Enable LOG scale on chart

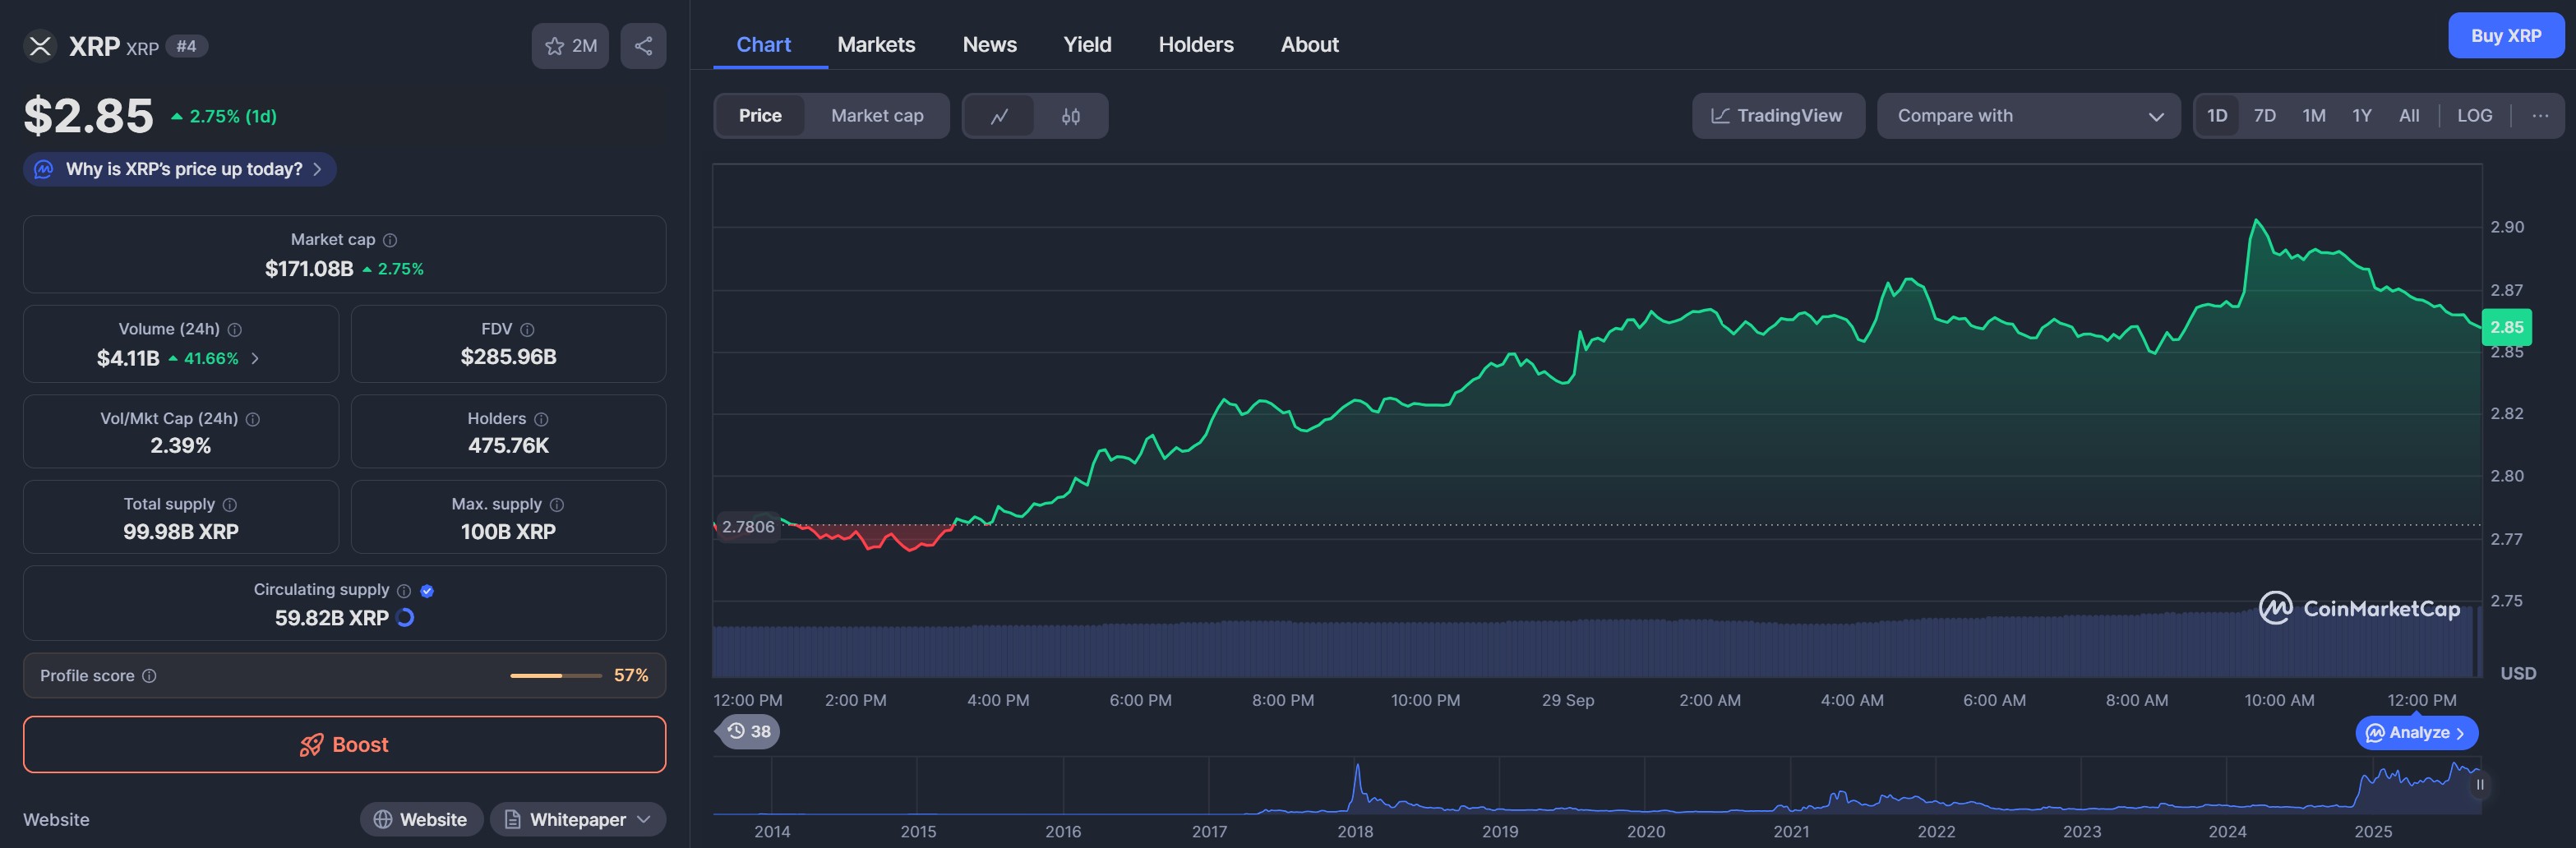tap(2474, 116)
